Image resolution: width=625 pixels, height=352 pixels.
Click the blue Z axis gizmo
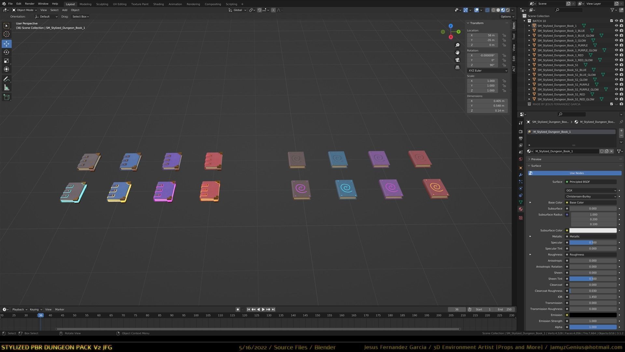point(451,26)
